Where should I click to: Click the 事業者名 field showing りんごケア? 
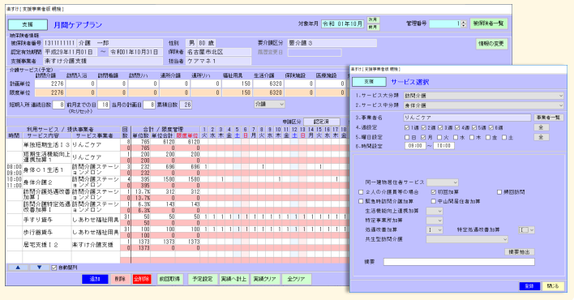(467, 118)
